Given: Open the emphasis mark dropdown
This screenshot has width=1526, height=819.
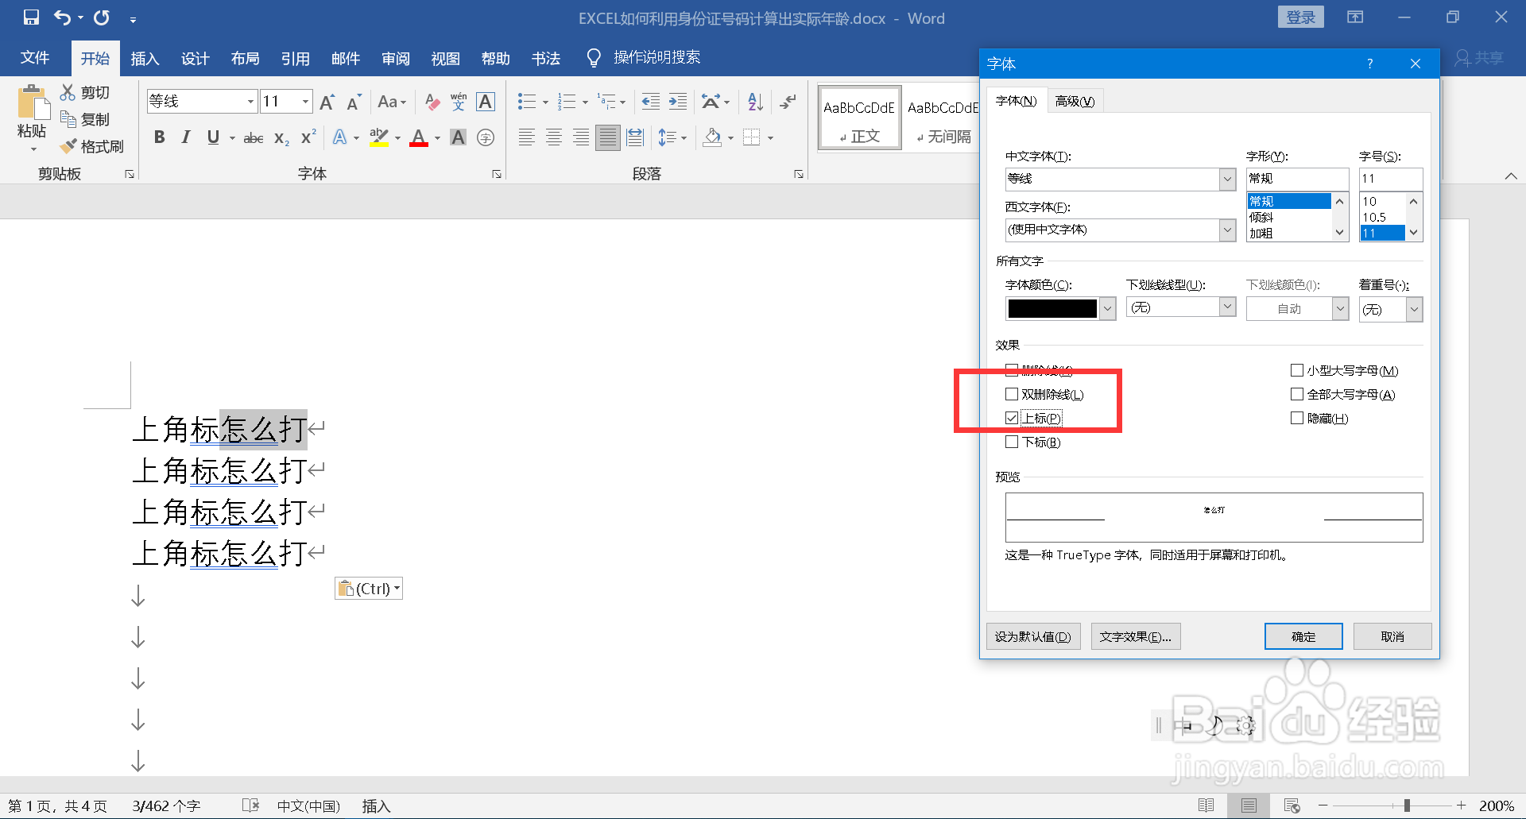Looking at the screenshot, I should 1414,309.
